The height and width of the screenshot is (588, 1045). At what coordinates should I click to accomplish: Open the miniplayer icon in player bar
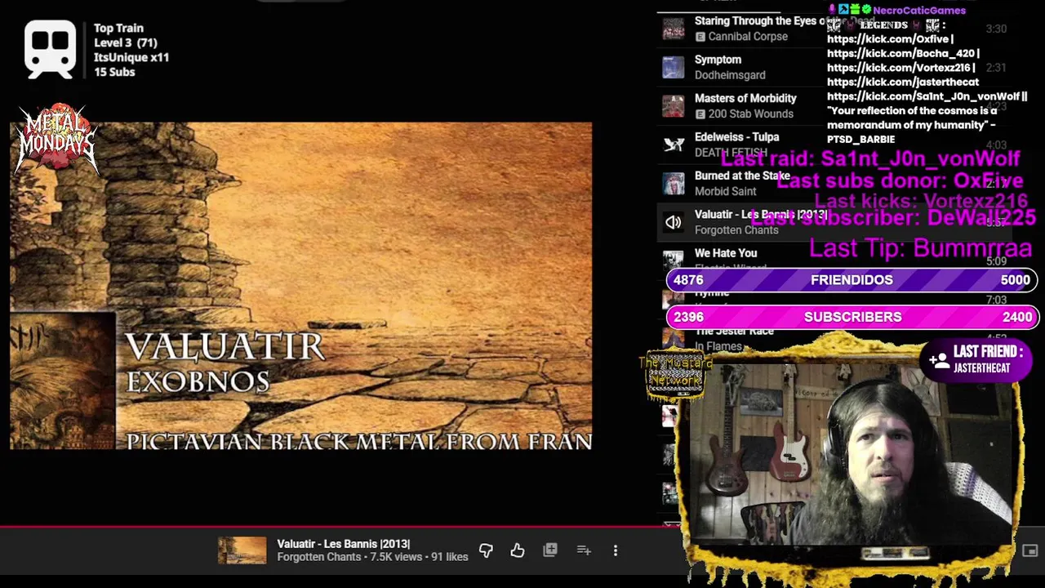pyautogui.click(x=1029, y=551)
